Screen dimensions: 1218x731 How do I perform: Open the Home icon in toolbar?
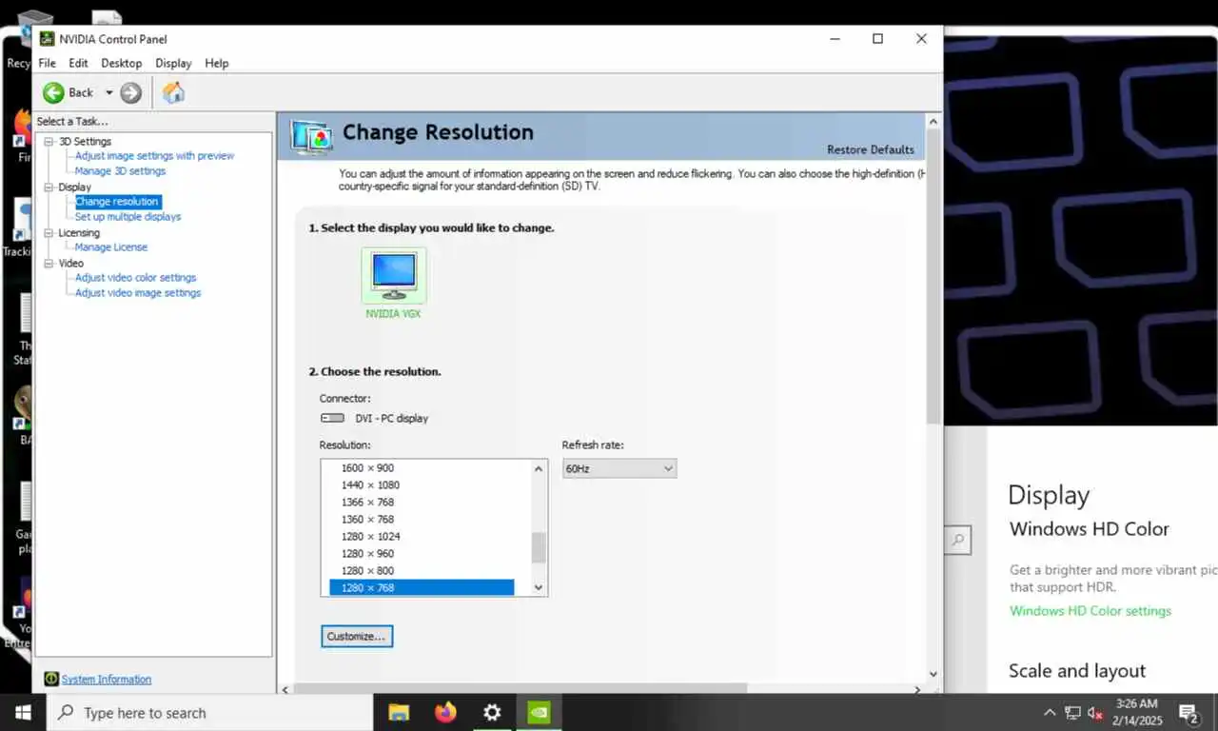(x=173, y=92)
